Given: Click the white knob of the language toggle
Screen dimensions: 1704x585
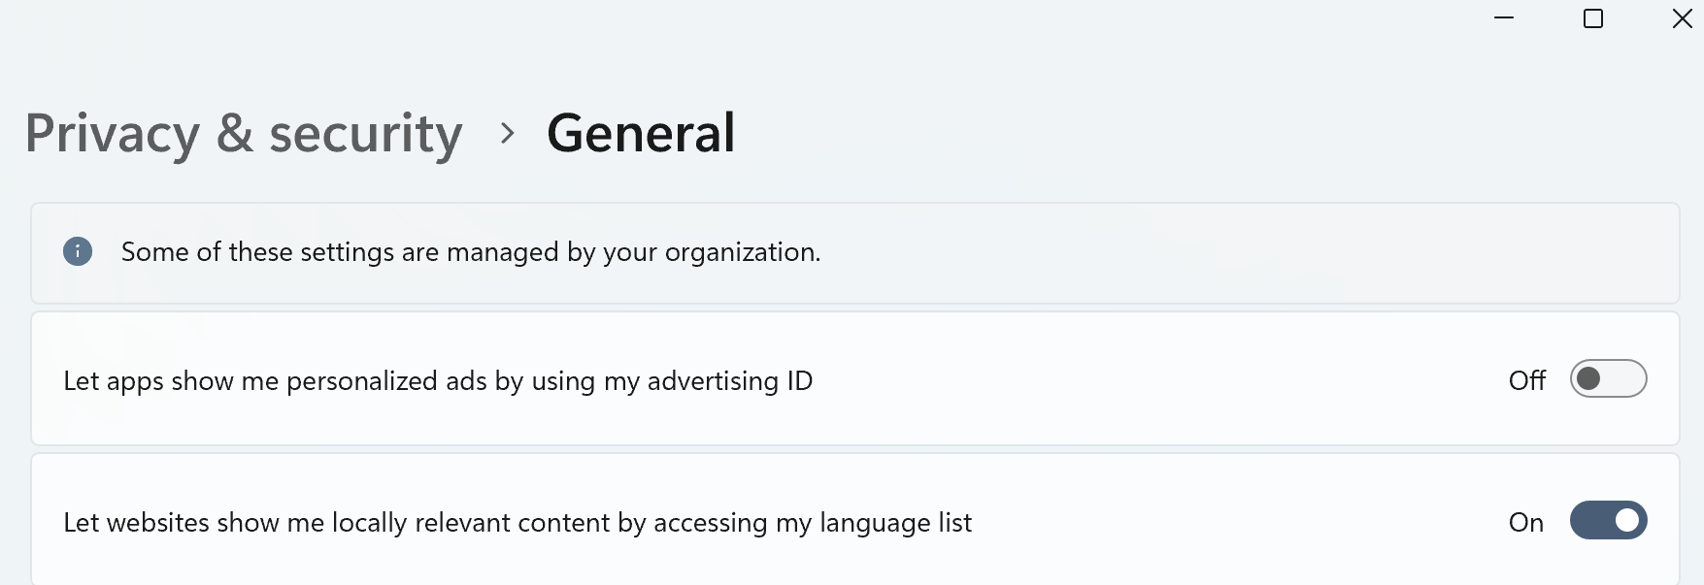Looking at the screenshot, I should (x=1627, y=521).
